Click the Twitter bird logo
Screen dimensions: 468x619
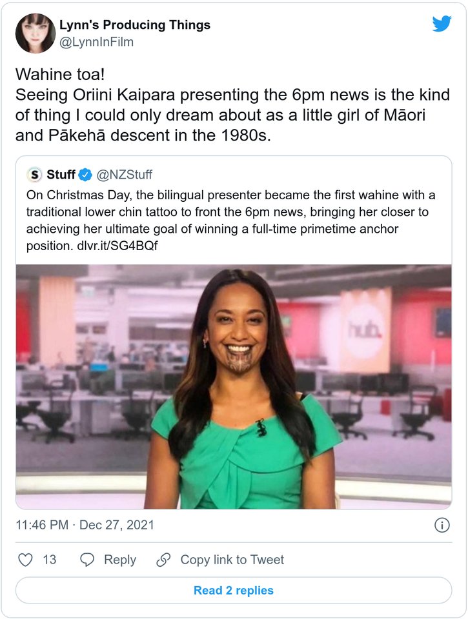point(442,24)
